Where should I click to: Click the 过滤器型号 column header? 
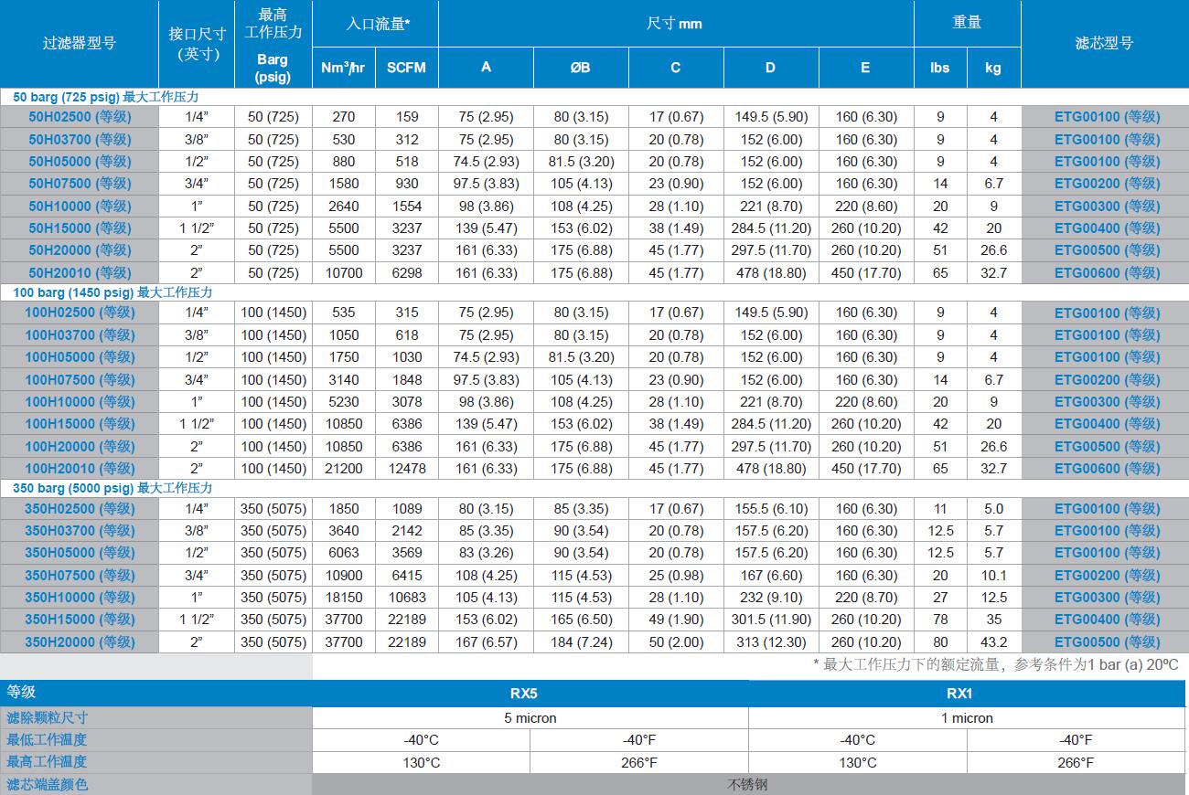pyautogui.click(x=80, y=43)
